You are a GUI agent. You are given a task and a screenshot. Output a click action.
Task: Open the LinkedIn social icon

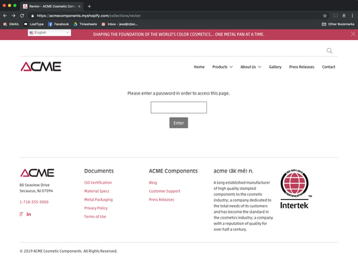click(29, 214)
